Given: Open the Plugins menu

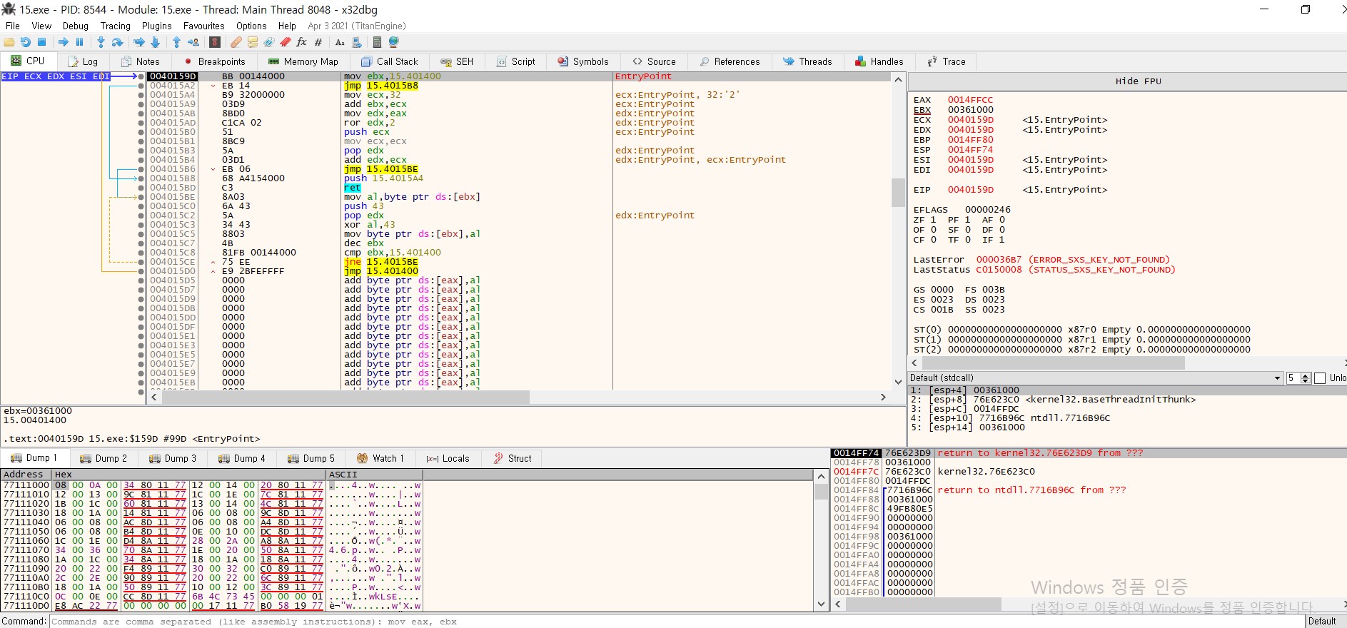Looking at the screenshot, I should (156, 26).
